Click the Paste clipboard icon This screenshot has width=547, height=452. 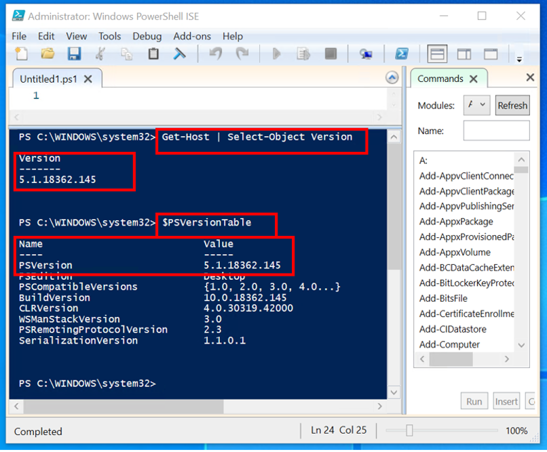(x=153, y=54)
